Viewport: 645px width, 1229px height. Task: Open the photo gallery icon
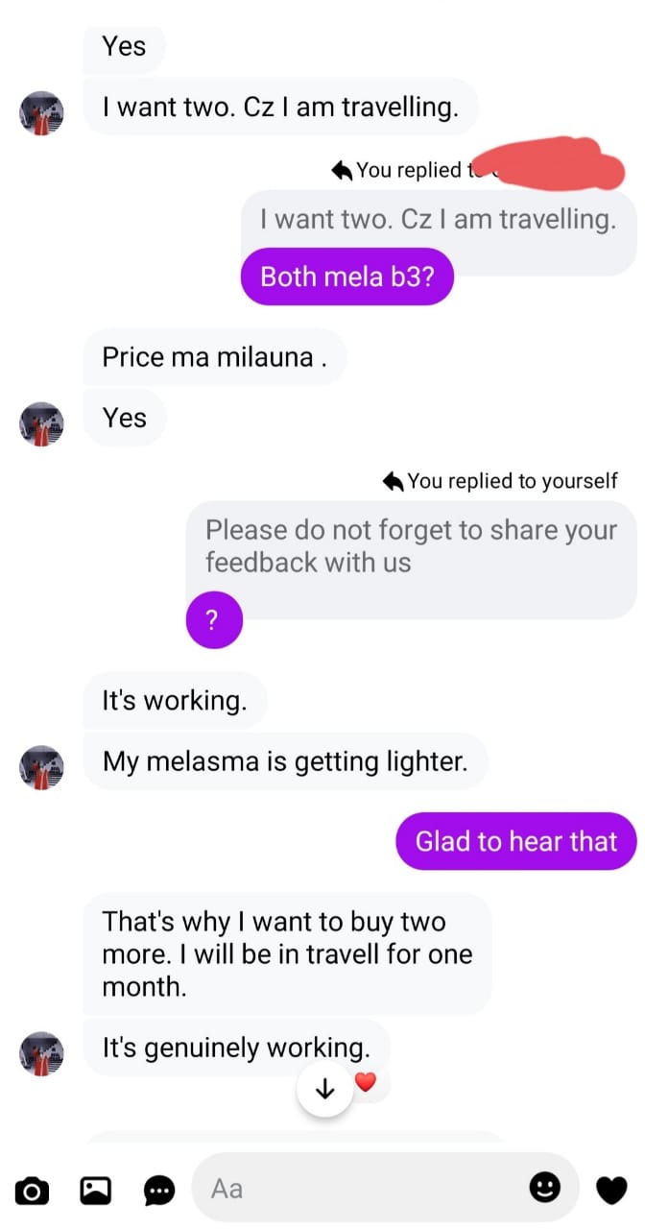click(95, 1191)
